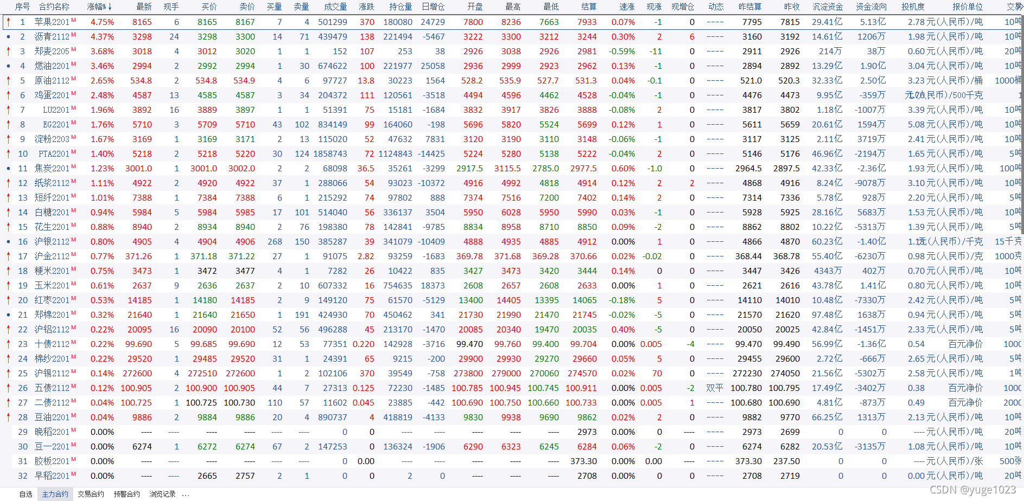Select the 豆一2201 contract row
This screenshot has width=1024, height=501.
[512, 446]
